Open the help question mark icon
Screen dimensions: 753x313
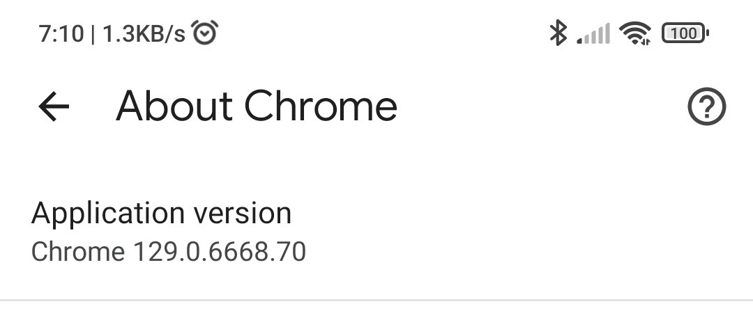tap(706, 107)
